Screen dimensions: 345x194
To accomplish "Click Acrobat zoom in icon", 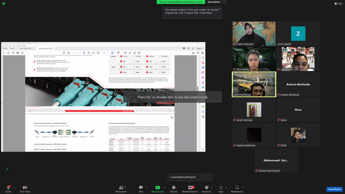I will (98, 53).
